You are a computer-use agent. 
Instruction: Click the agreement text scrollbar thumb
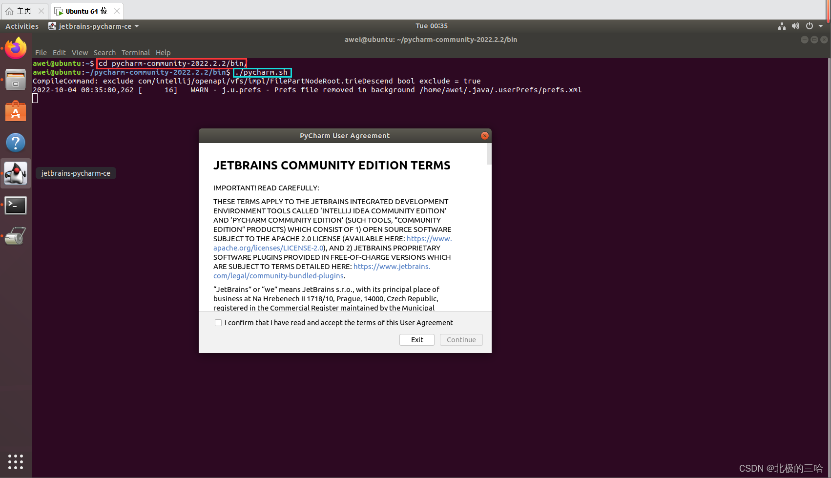(489, 154)
